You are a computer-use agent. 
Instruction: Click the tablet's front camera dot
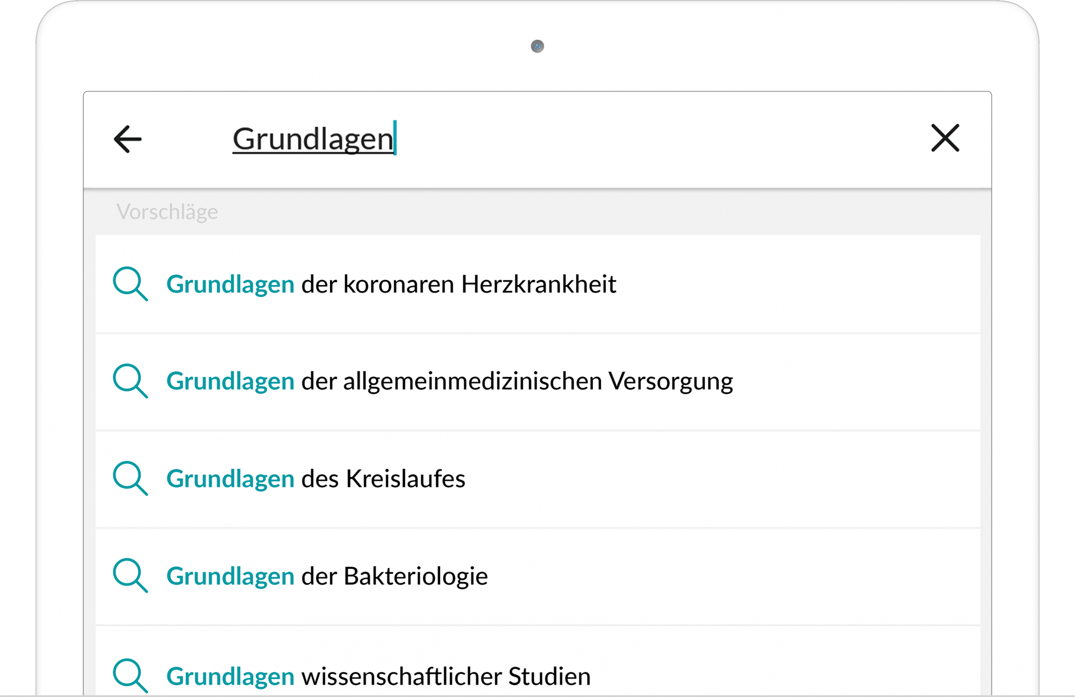coord(537,46)
